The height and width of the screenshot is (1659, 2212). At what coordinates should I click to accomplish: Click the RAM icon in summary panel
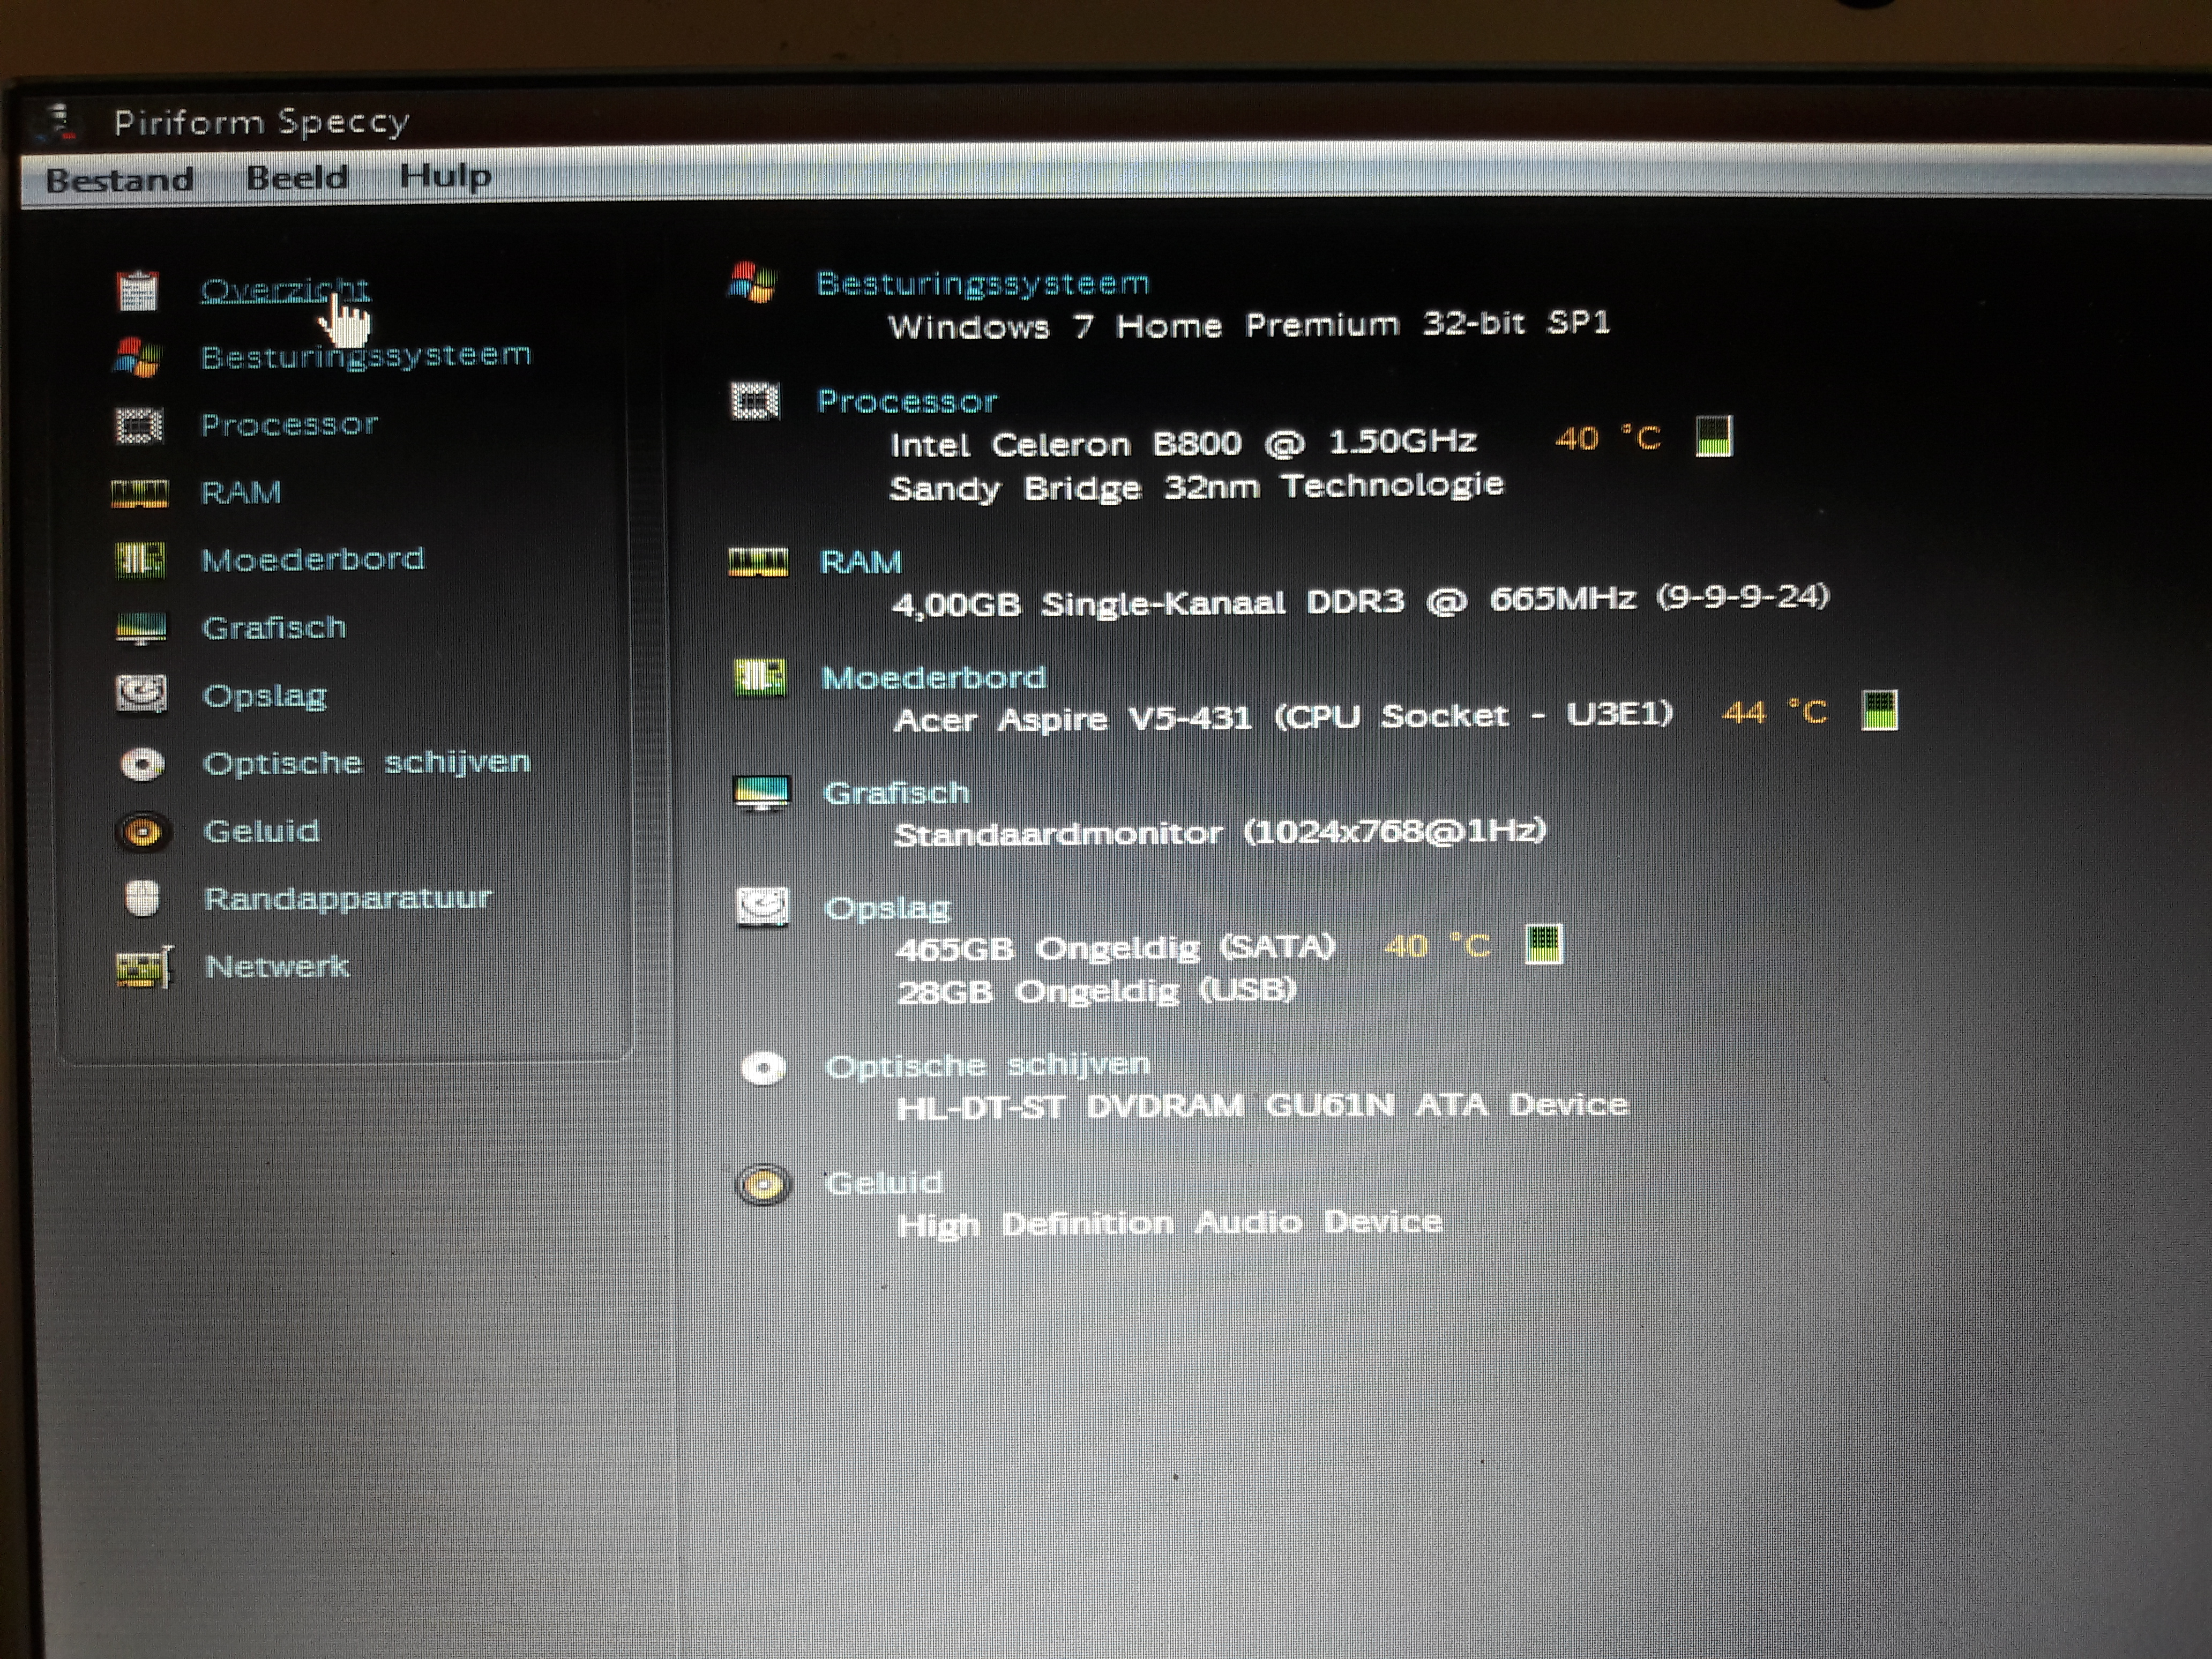[x=758, y=562]
